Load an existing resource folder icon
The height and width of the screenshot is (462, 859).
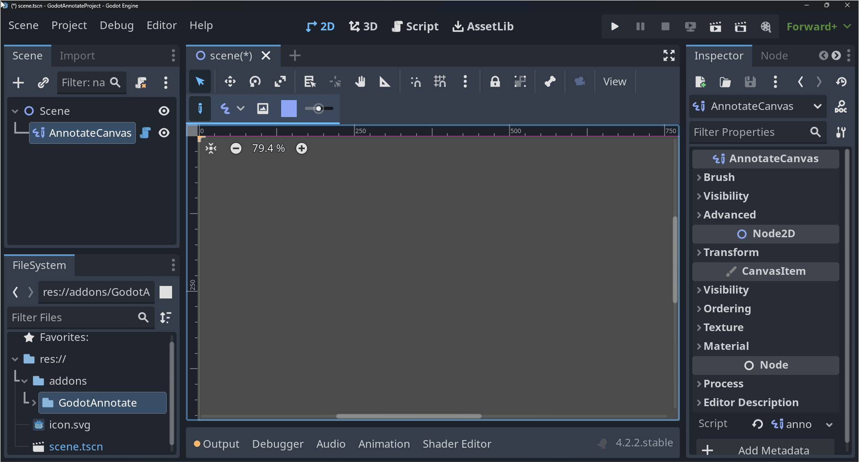[x=725, y=82]
